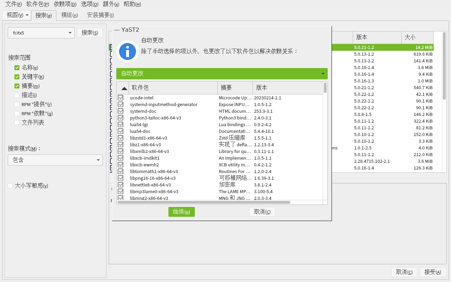This screenshot has width=451, height=282.
Task: Open the 搜索模式 包含 dropdown
Action: coord(55,160)
